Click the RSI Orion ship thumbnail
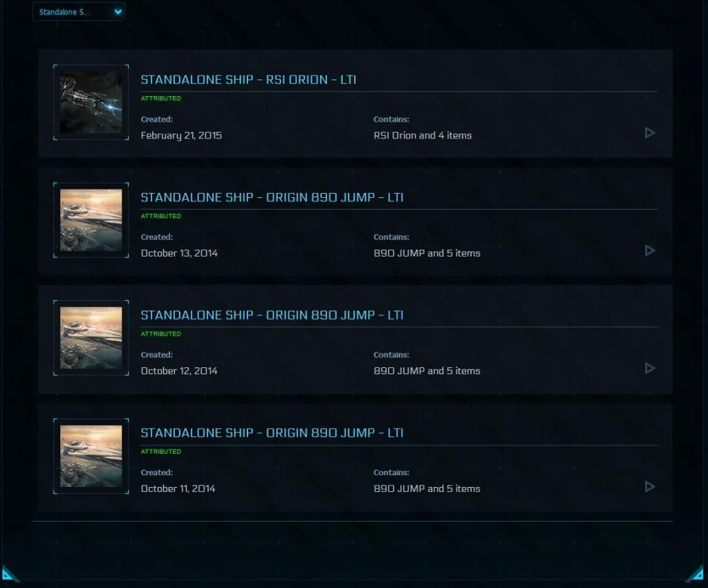Image resolution: width=708 pixels, height=588 pixels. coord(91,102)
